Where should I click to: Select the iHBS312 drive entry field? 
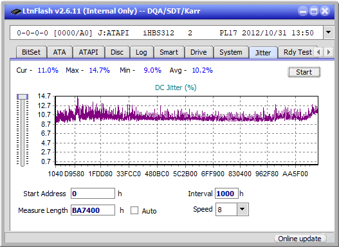click(x=167, y=33)
